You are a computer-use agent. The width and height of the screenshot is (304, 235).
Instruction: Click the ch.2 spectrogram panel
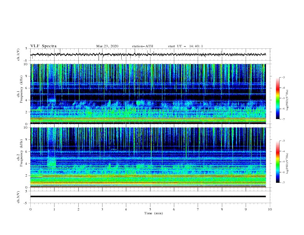(x=148, y=157)
